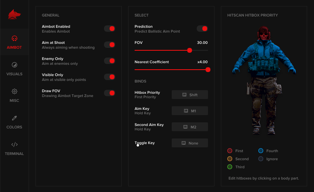This screenshot has width=314, height=192.
Task: Open the Aimbot section in sidebar
Action: [15, 42]
